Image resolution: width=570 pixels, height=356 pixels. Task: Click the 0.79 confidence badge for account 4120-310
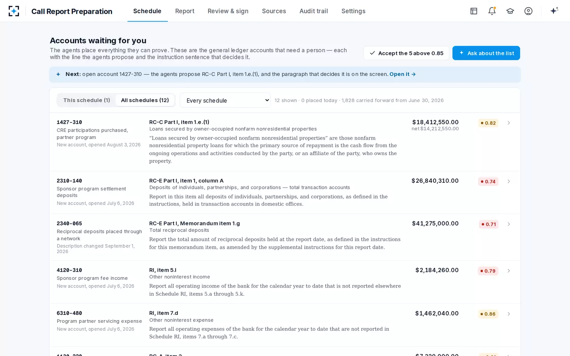coord(488,271)
